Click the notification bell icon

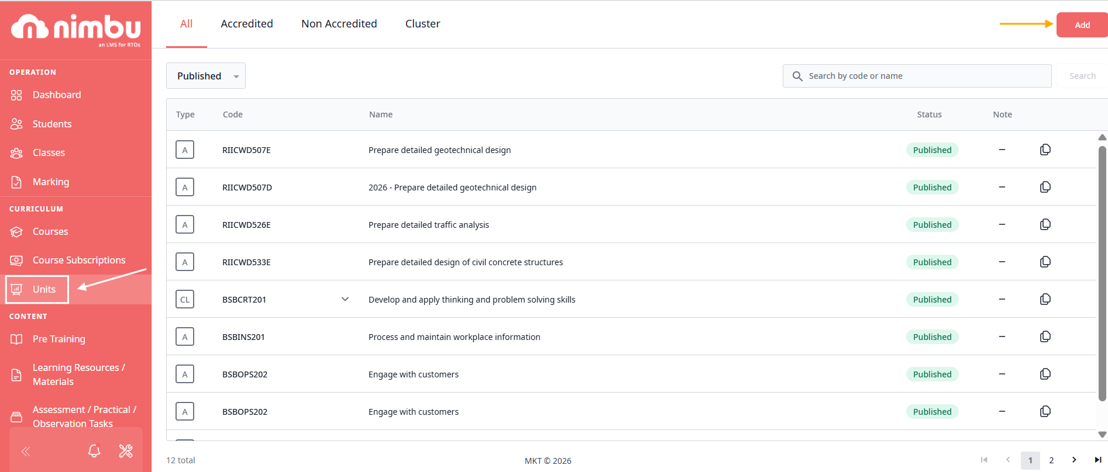pyautogui.click(x=94, y=451)
